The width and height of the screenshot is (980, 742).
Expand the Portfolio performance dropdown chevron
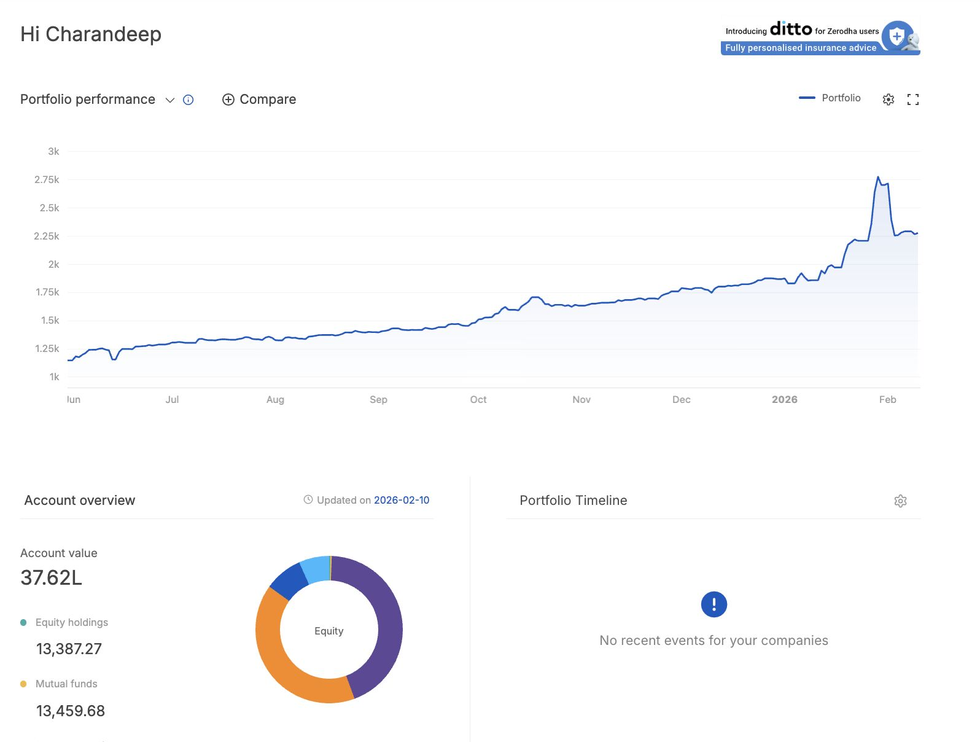tap(170, 100)
